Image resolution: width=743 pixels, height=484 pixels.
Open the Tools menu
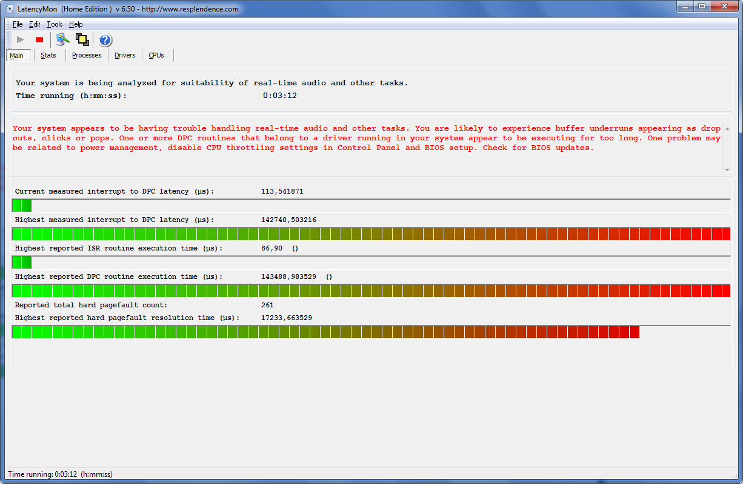point(55,24)
